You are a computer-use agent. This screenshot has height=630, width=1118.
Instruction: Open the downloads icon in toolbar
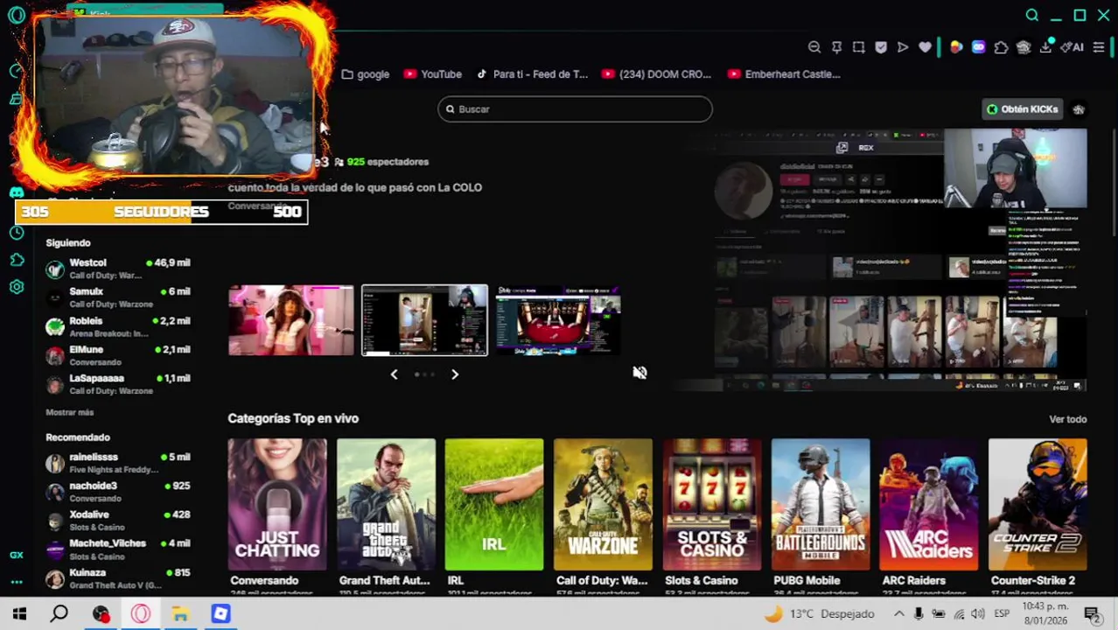1045,47
